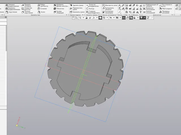Toggle the highlighted section view button
The image size is (181, 135).
point(131,18)
